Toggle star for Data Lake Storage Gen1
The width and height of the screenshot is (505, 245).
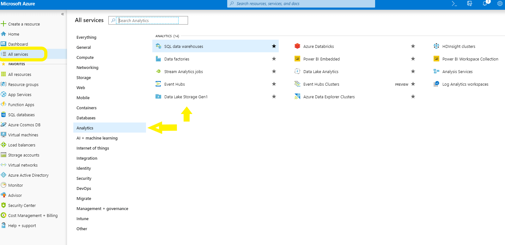pos(274,97)
